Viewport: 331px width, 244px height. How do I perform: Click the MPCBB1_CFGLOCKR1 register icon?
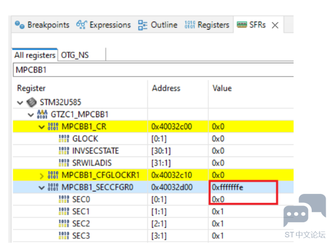coord(53,175)
